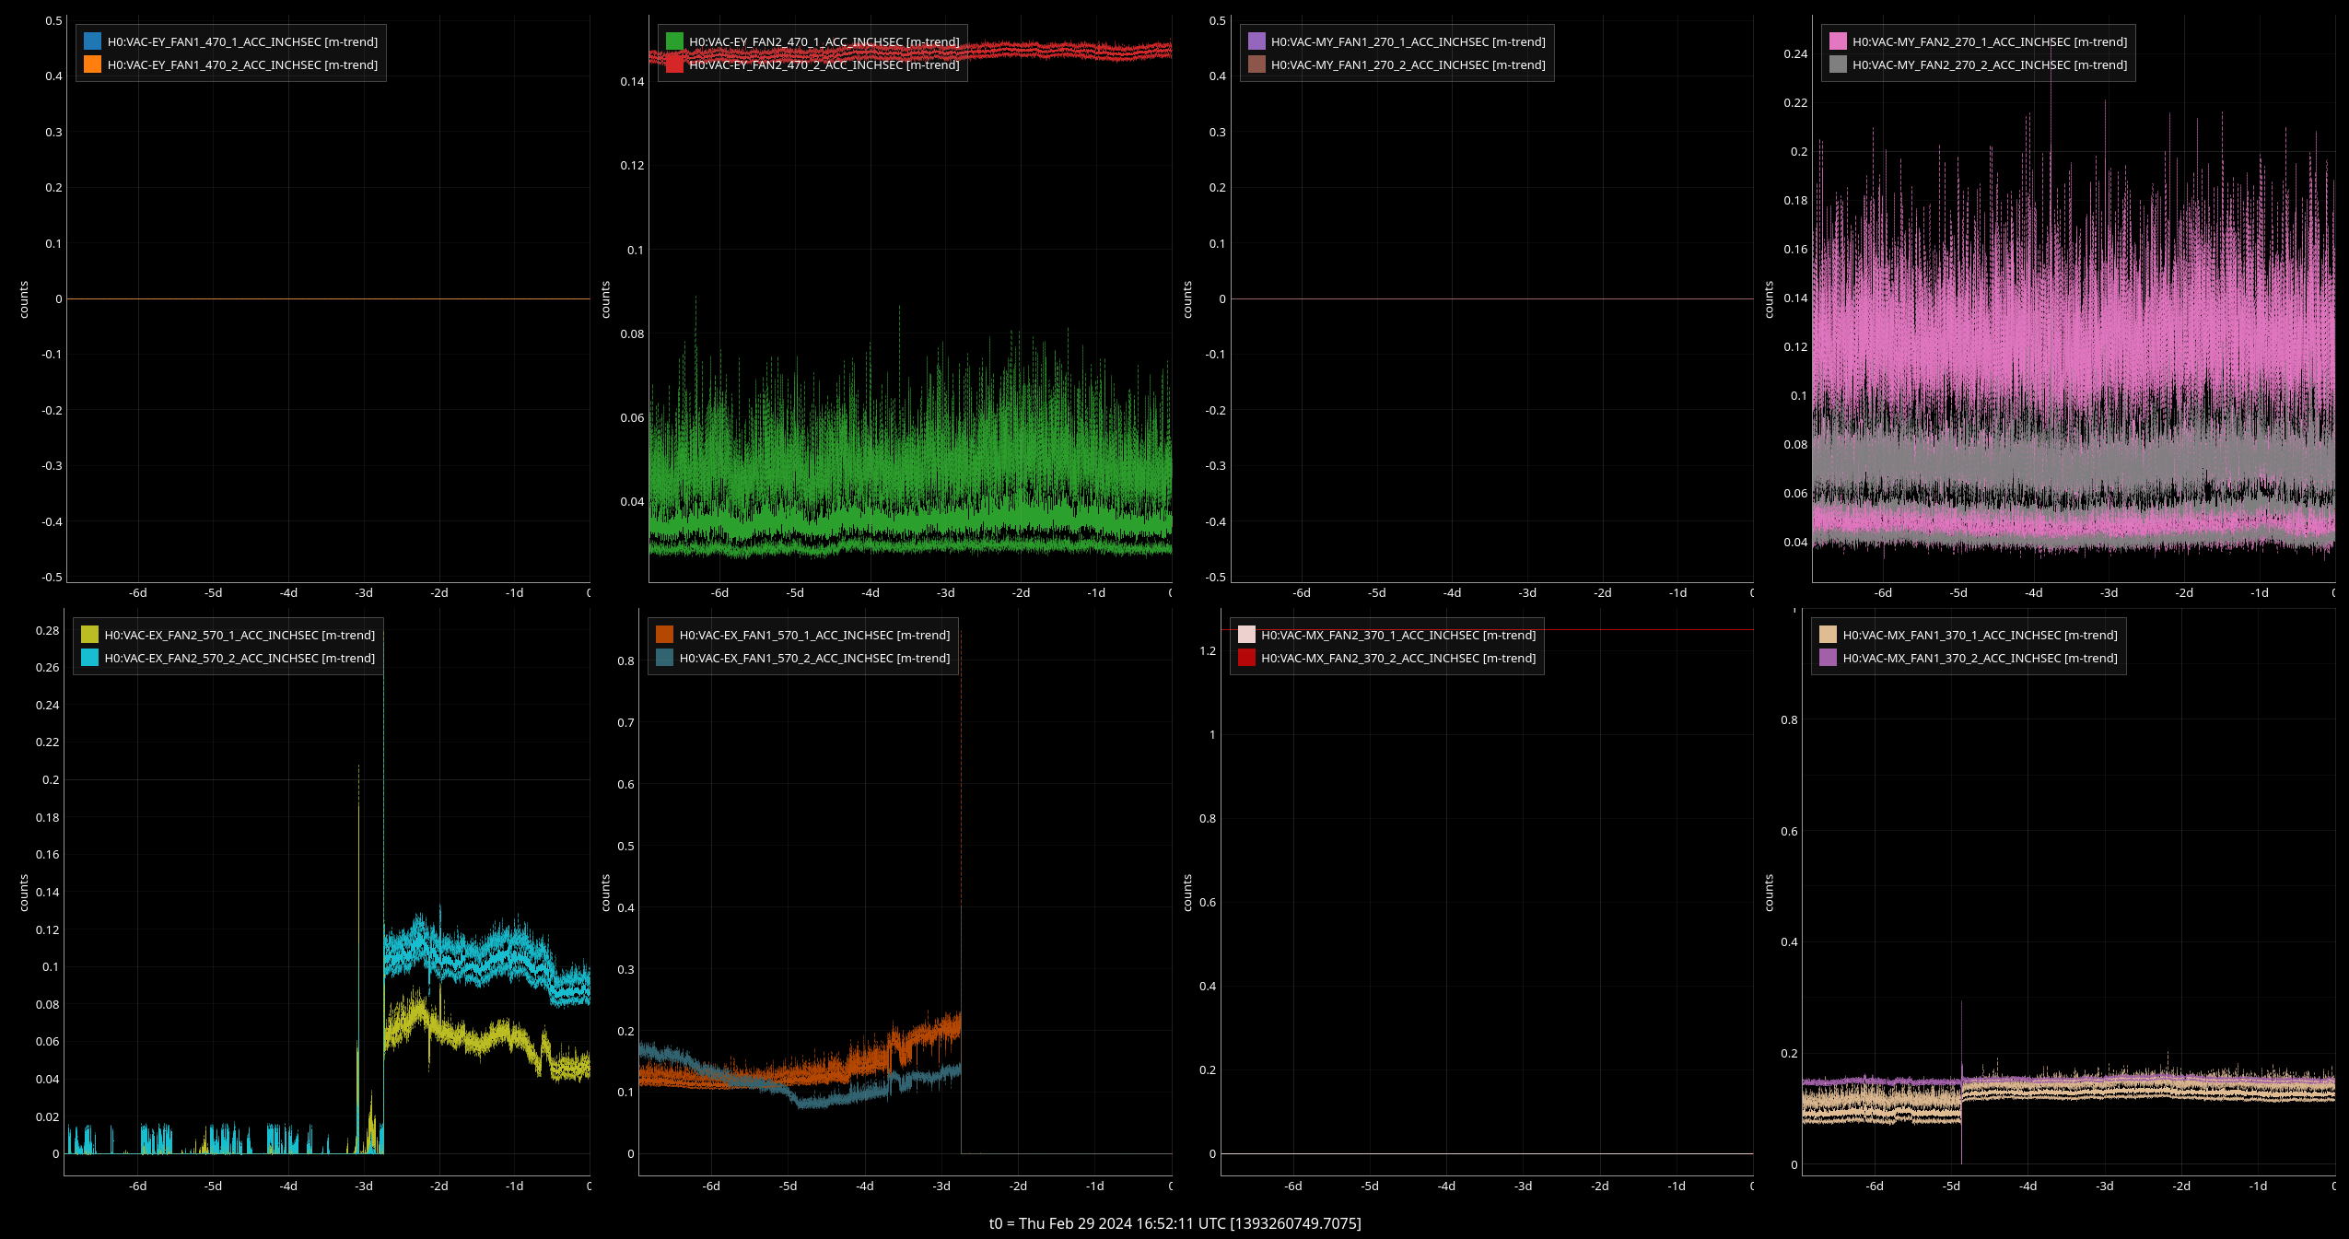Click the pink MY_FAN2_270_1 legend swatch
2349x1239 pixels.
coord(1838,41)
